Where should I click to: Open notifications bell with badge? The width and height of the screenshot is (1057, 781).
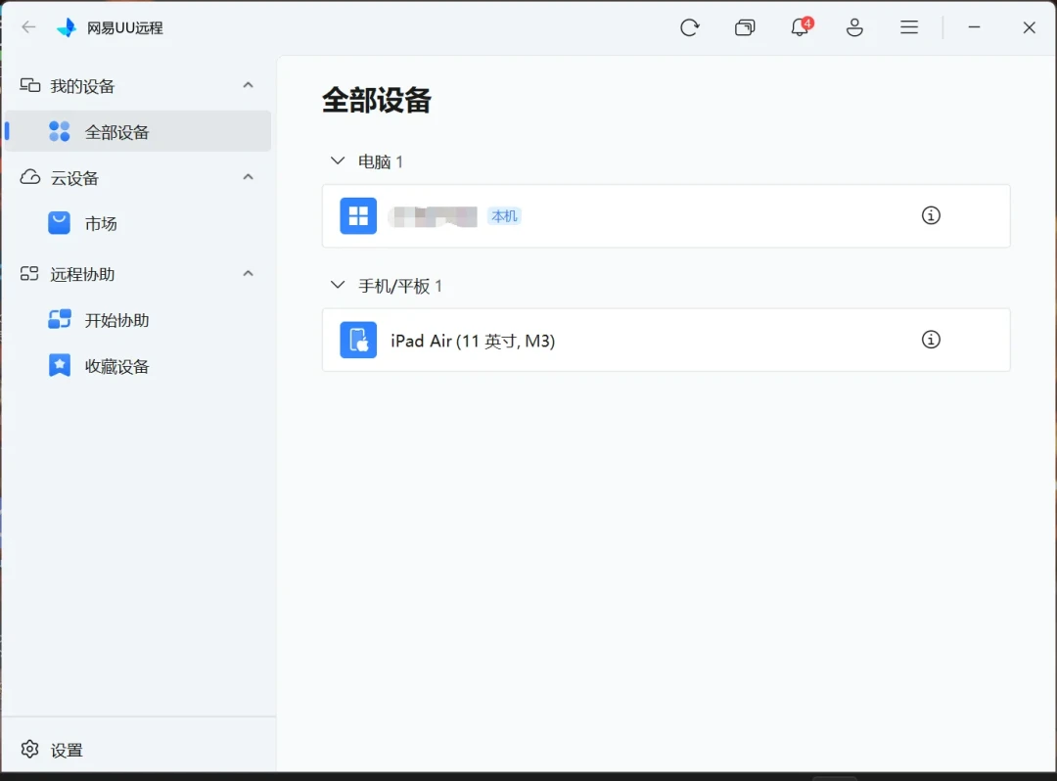pyautogui.click(x=801, y=27)
